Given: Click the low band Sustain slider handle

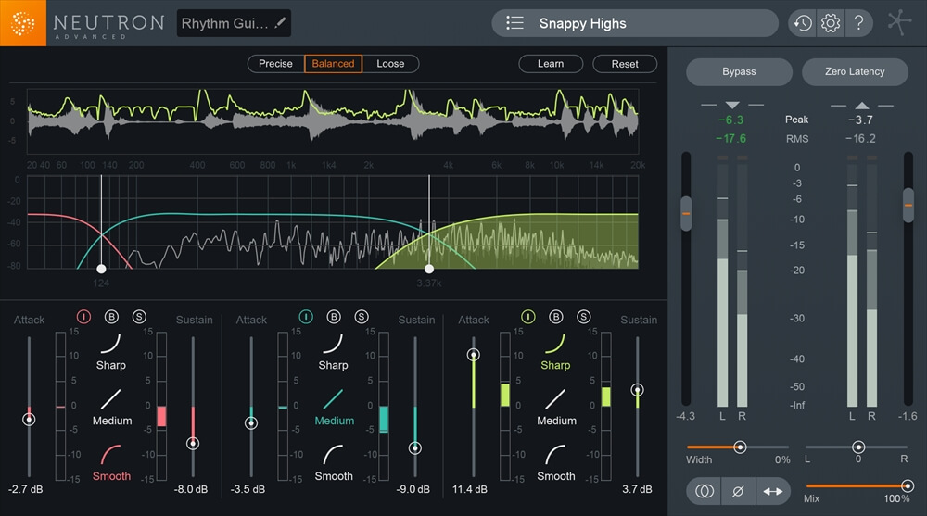Looking at the screenshot, I should click(193, 444).
